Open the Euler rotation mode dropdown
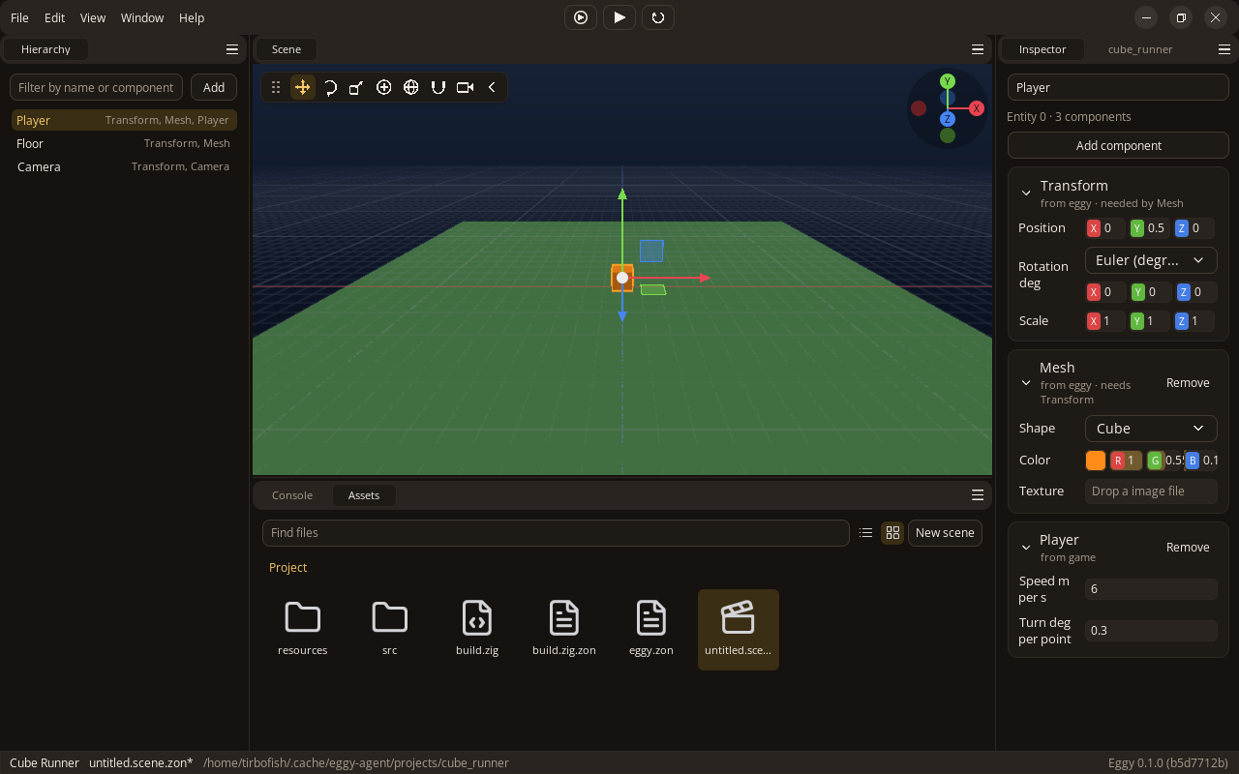This screenshot has height=774, width=1239. tap(1151, 260)
